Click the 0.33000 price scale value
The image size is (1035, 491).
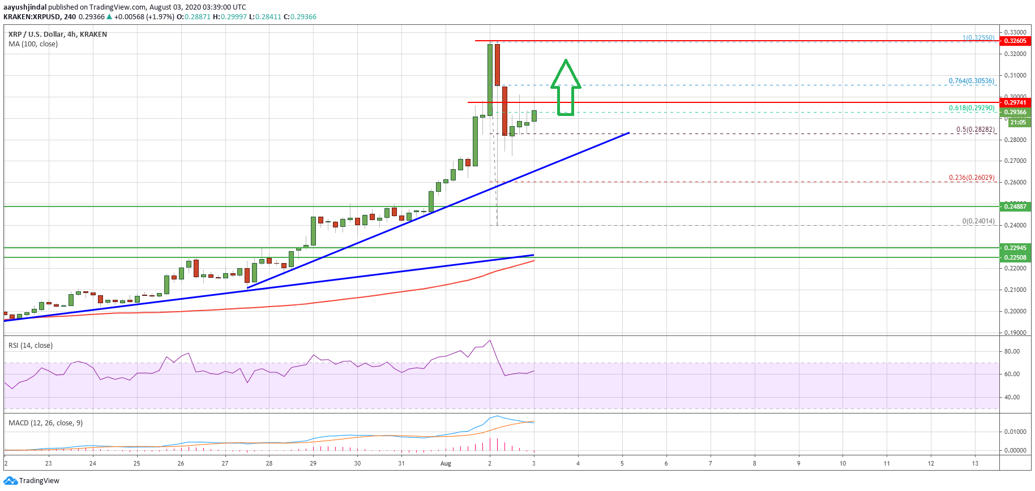(1015, 32)
